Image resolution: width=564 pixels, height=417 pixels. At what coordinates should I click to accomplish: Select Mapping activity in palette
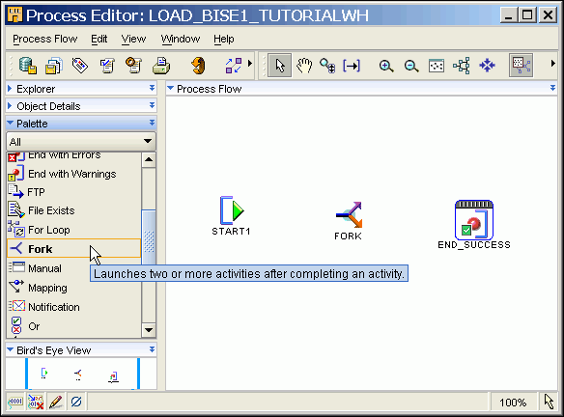coord(73,288)
